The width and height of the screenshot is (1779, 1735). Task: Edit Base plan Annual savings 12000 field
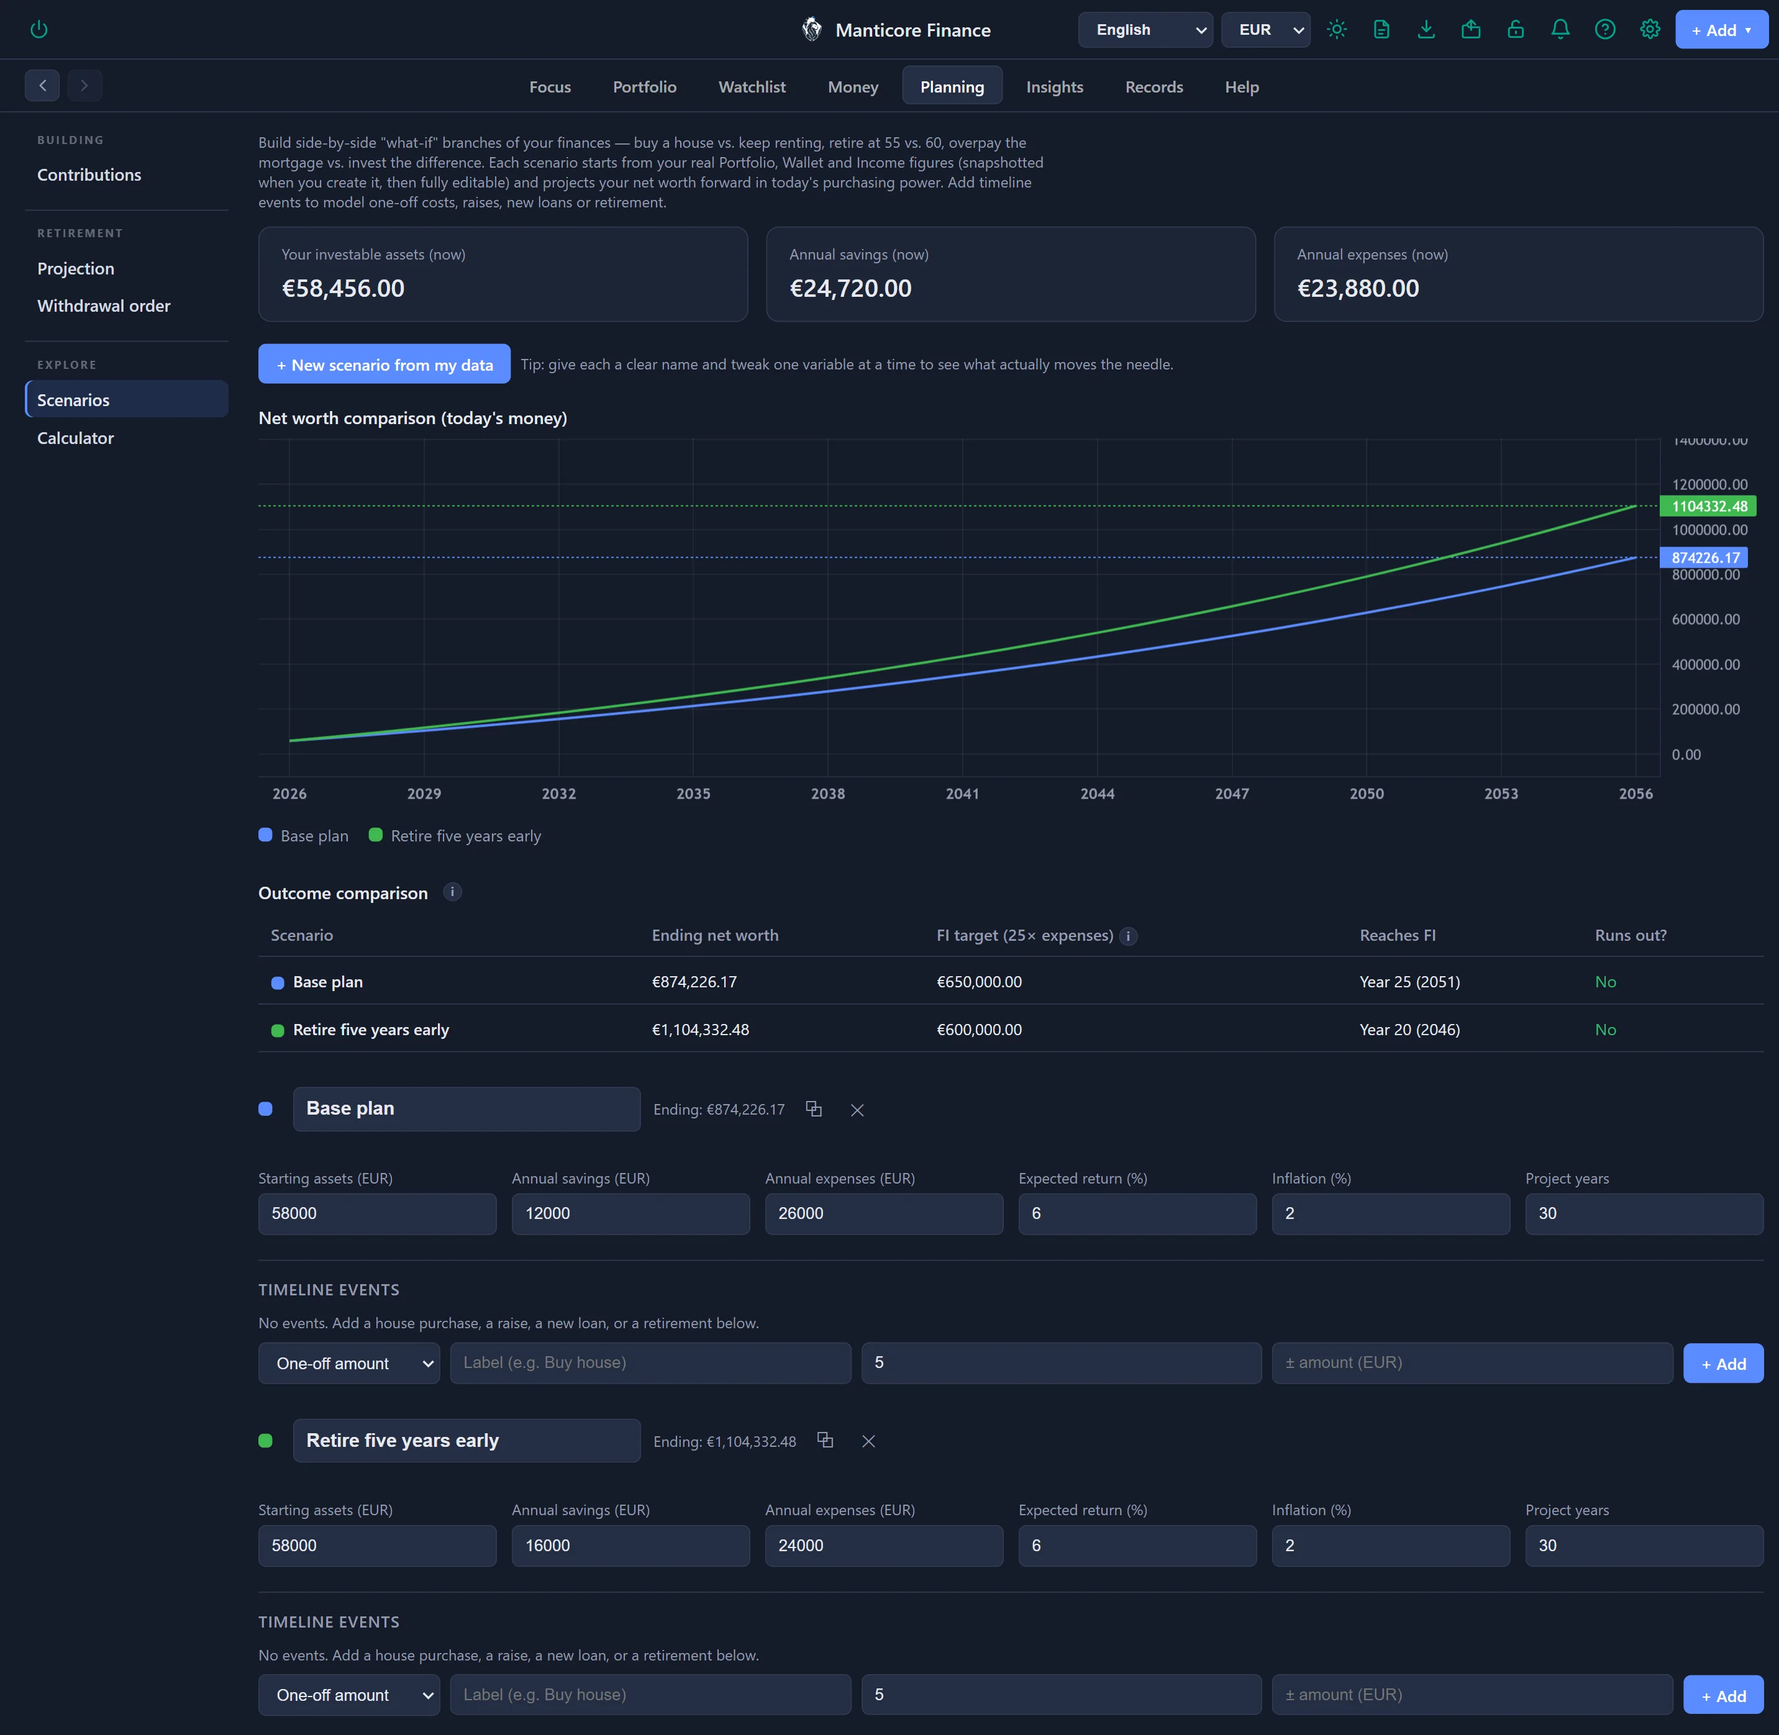tap(630, 1214)
